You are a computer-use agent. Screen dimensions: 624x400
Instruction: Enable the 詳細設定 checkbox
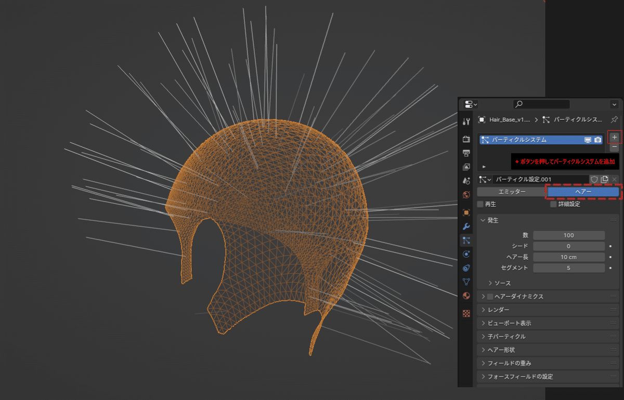click(x=553, y=204)
